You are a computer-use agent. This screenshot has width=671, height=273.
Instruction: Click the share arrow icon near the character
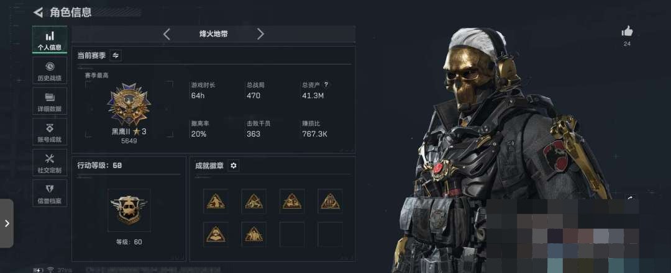[631, 198]
